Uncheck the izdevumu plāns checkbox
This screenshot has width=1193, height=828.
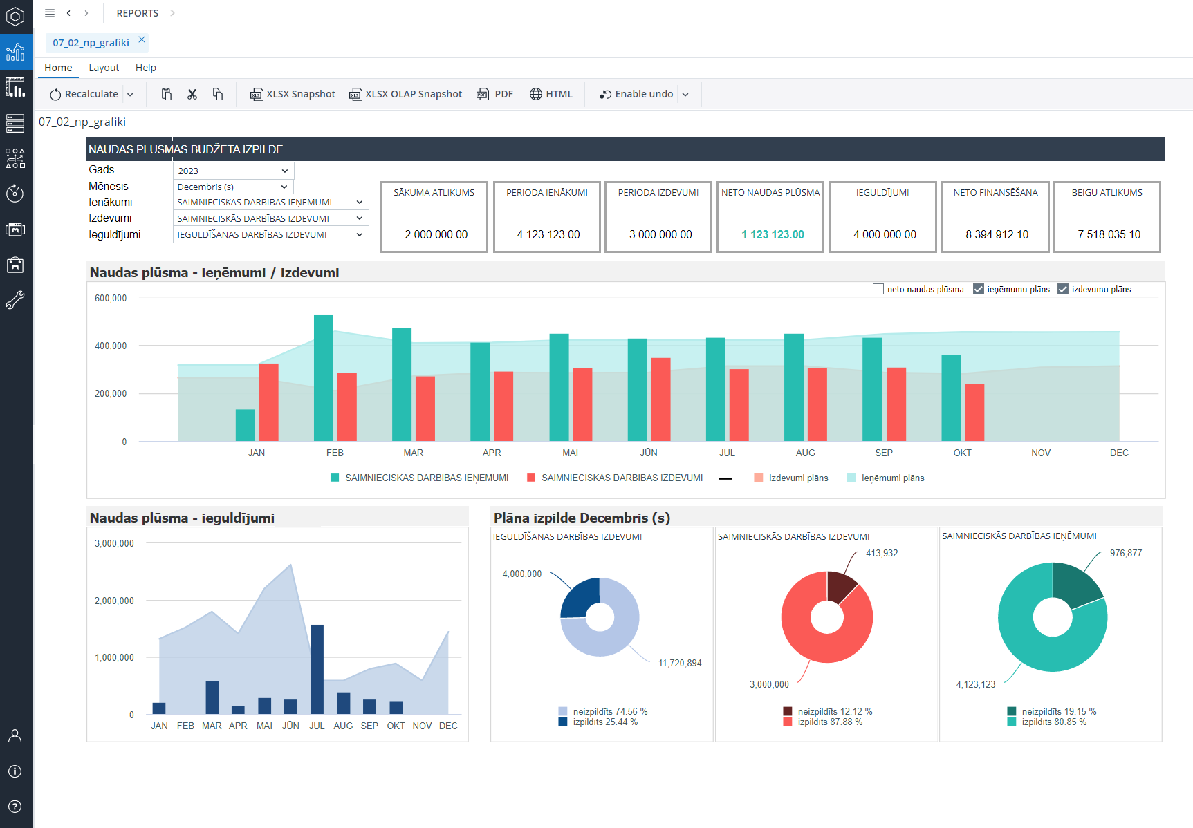(1063, 290)
